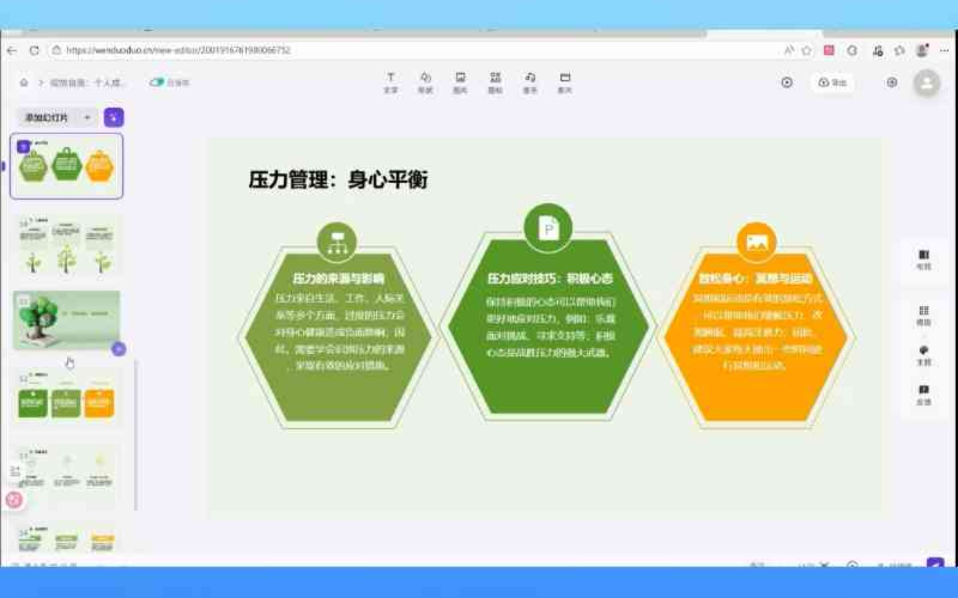Open the browser profile avatar

(x=922, y=50)
